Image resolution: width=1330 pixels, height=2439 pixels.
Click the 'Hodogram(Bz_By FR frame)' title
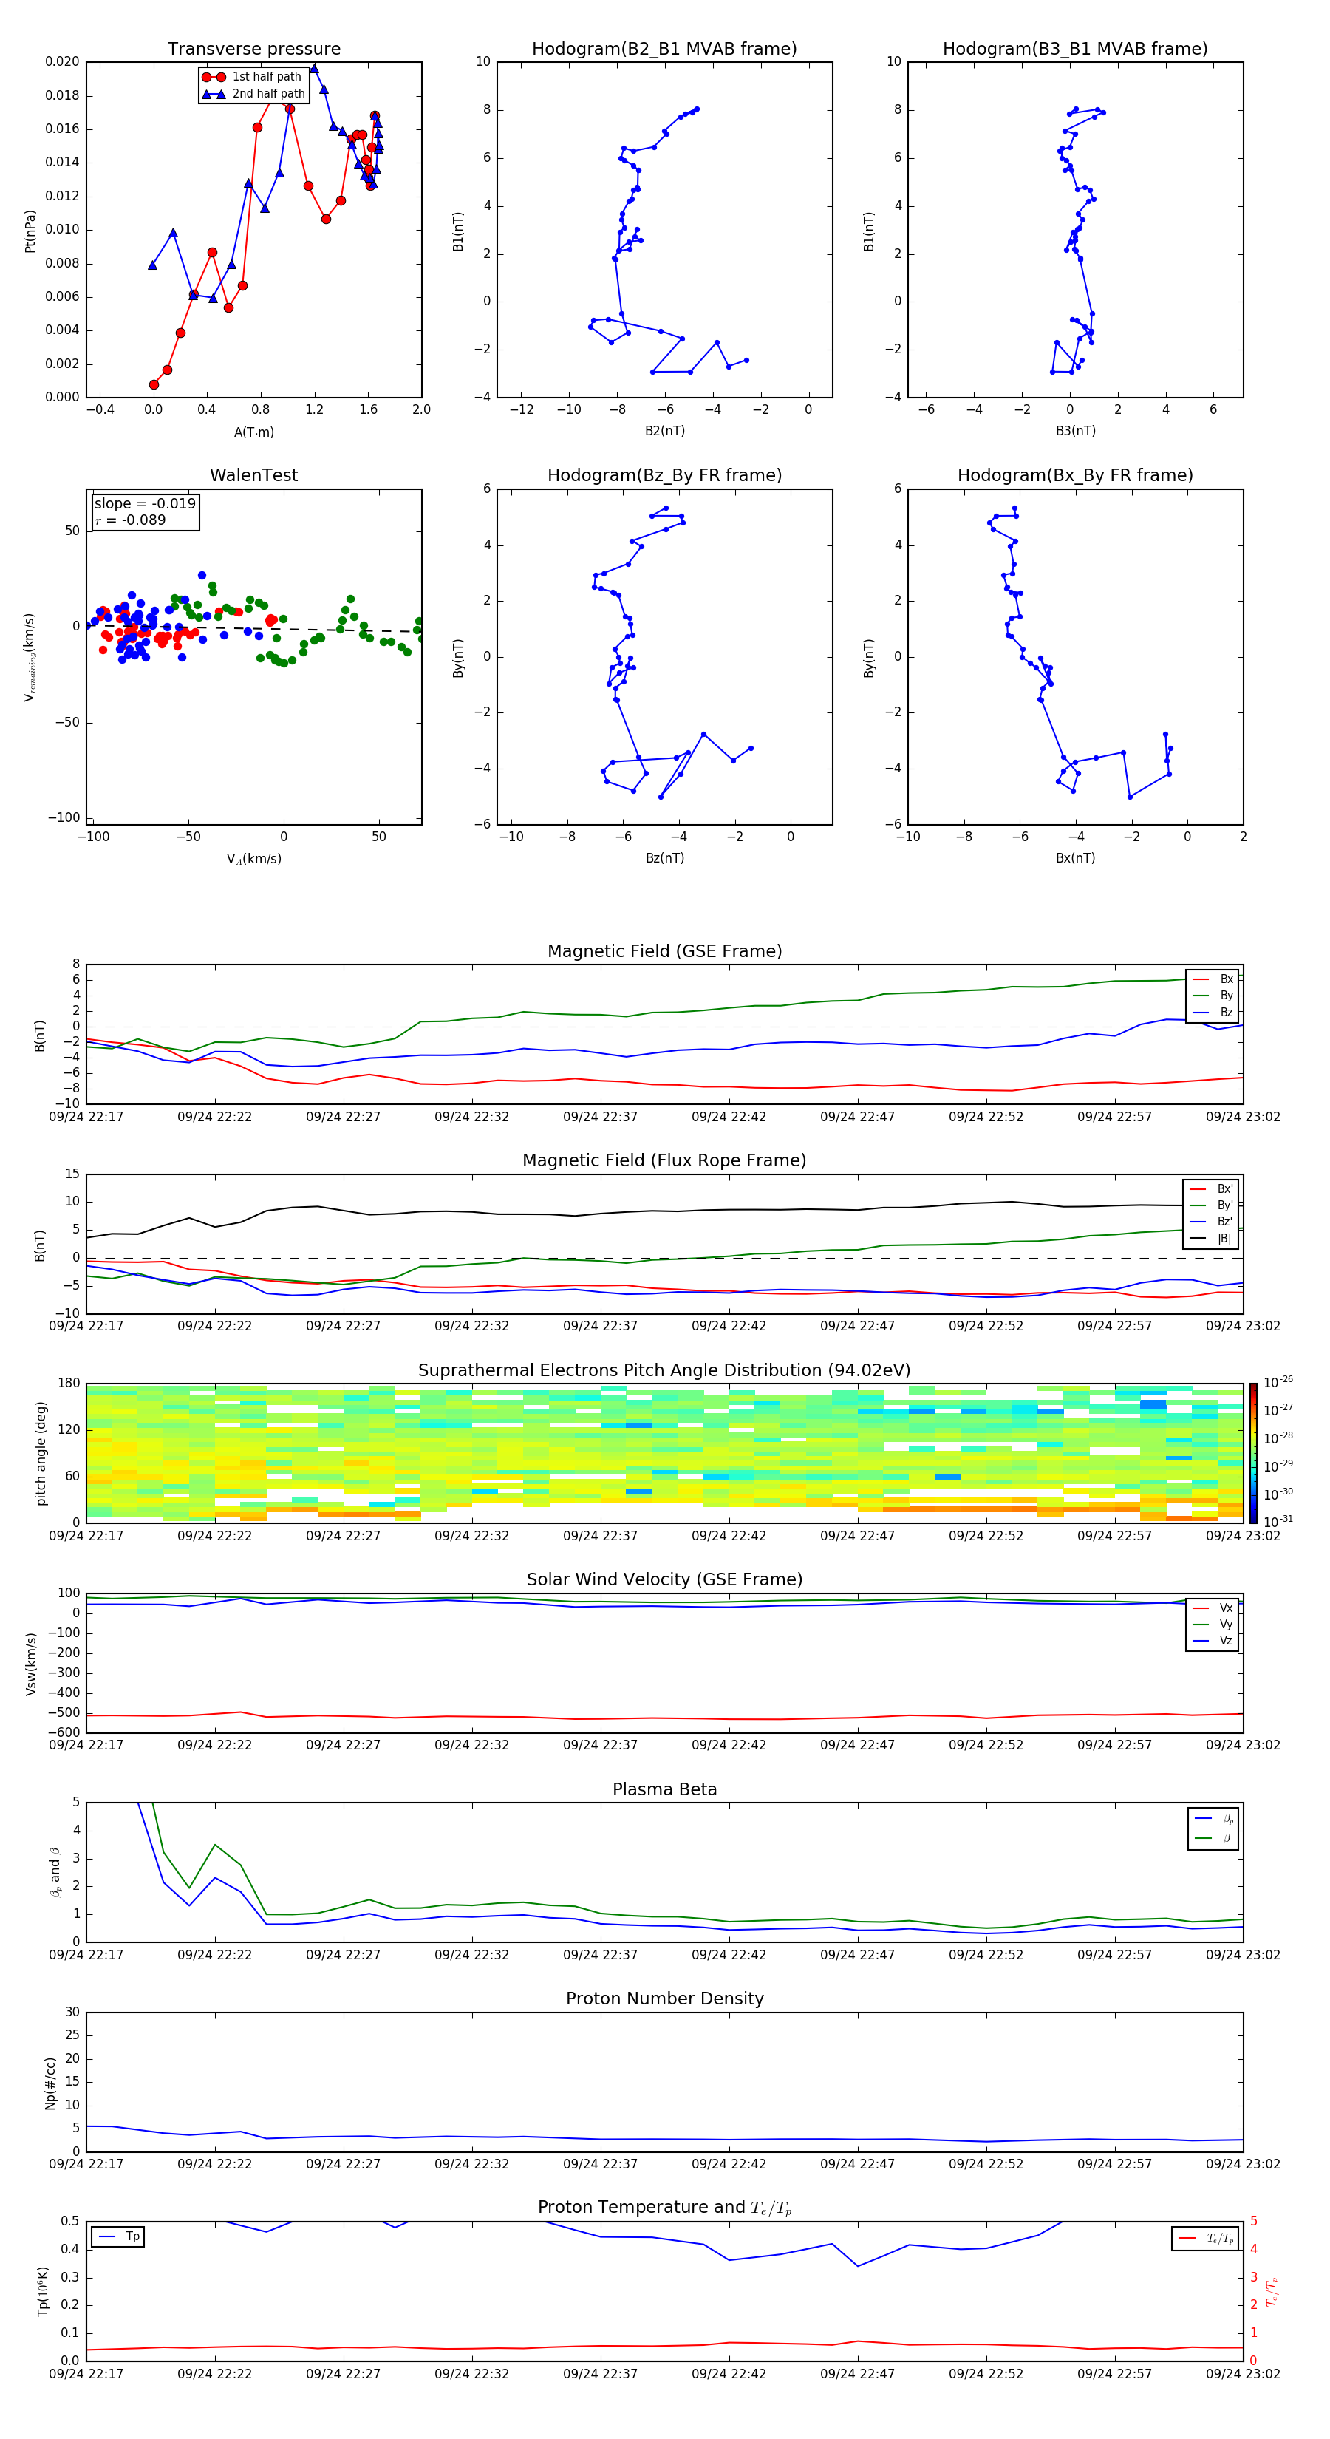(664, 475)
